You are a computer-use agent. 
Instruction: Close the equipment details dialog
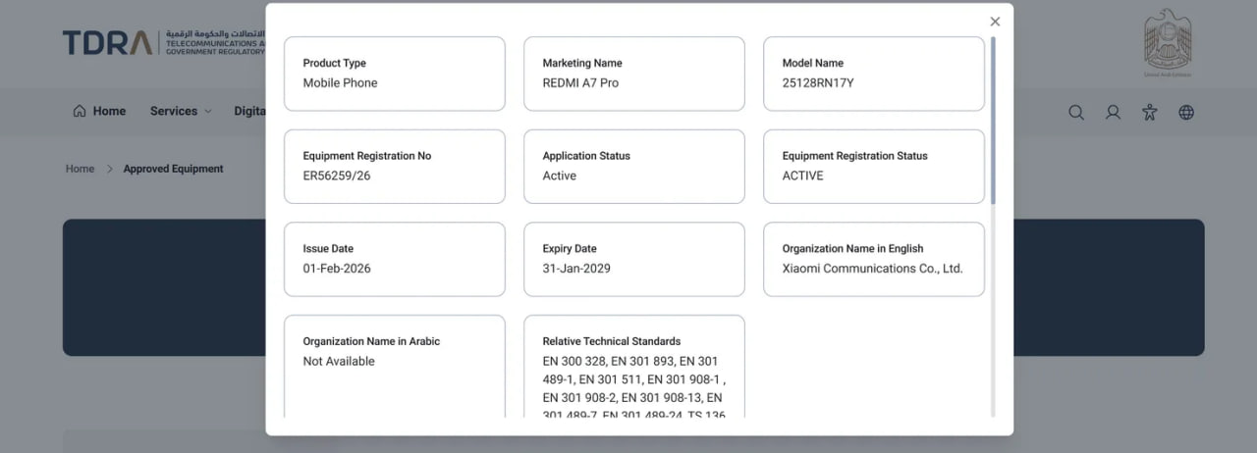coord(995,22)
